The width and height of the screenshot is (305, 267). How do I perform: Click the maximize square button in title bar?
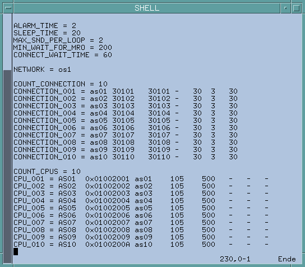click(x=296, y=8)
